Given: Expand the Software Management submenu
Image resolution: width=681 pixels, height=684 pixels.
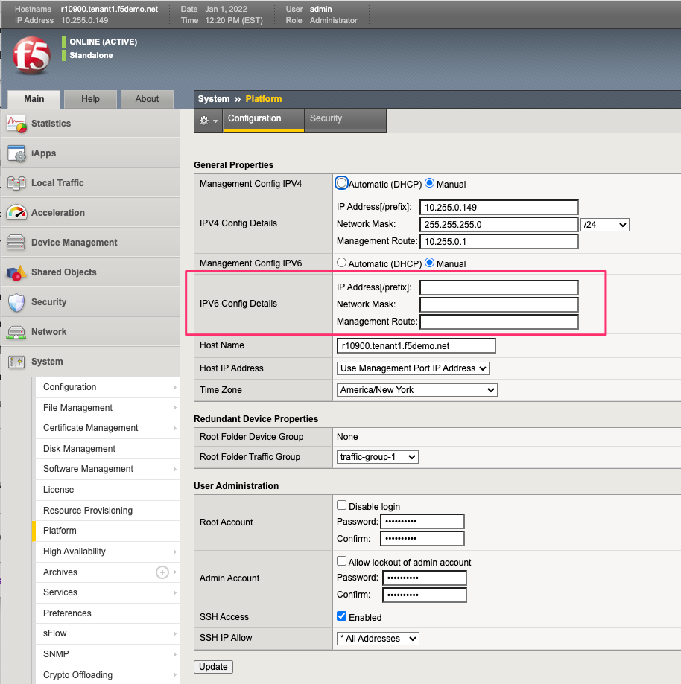Looking at the screenshot, I should [x=175, y=469].
